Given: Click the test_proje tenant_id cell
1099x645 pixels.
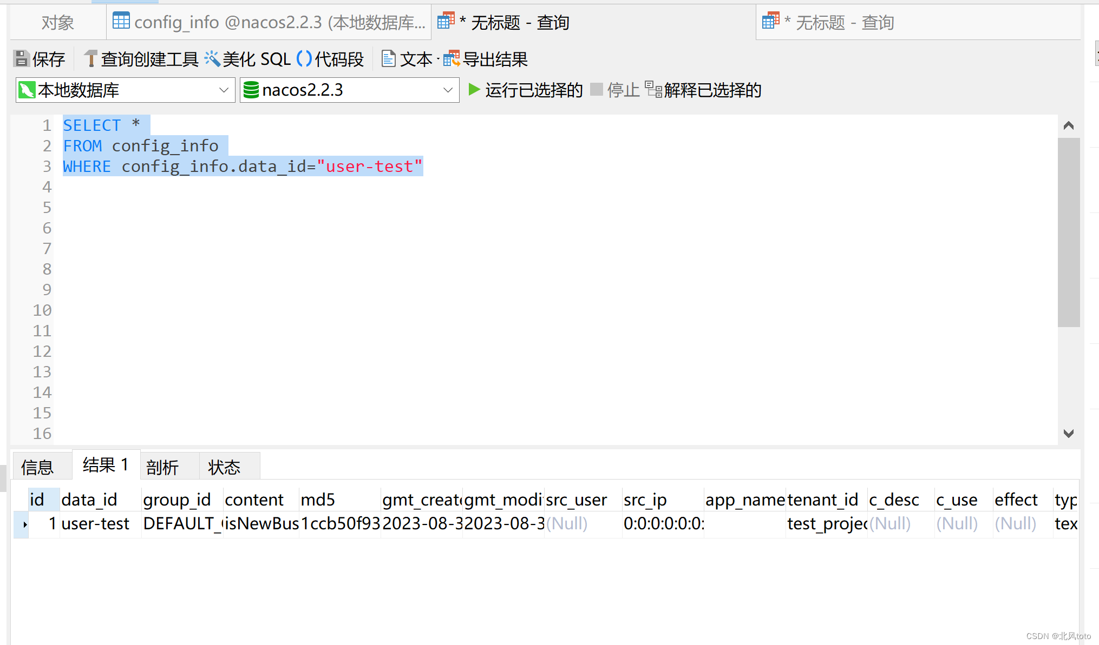Looking at the screenshot, I should tap(827, 524).
